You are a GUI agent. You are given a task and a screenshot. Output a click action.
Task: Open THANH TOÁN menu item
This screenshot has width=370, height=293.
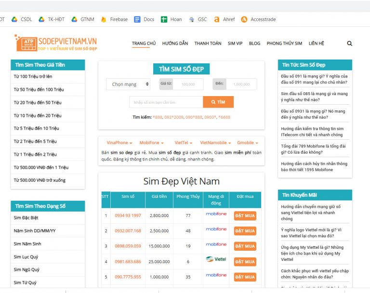coord(208,43)
